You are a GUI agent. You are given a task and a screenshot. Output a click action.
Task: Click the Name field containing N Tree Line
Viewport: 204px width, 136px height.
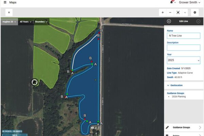(x=184, y=36)
